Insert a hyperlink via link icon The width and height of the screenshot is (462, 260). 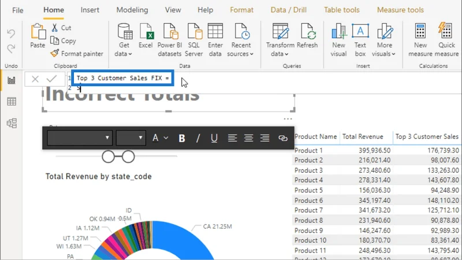[283, 138]
